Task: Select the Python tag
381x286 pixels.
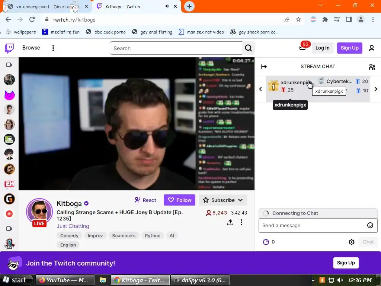Action: click(153, 235)
